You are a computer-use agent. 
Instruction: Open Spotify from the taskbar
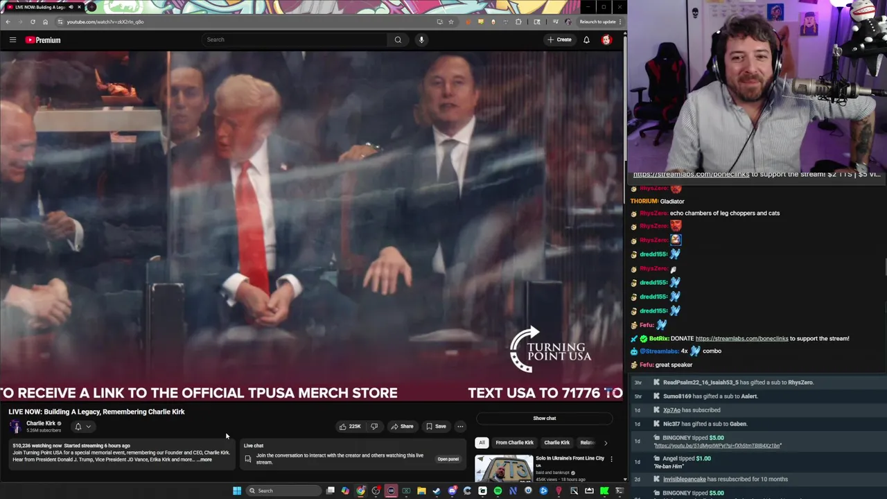[498, 491]
